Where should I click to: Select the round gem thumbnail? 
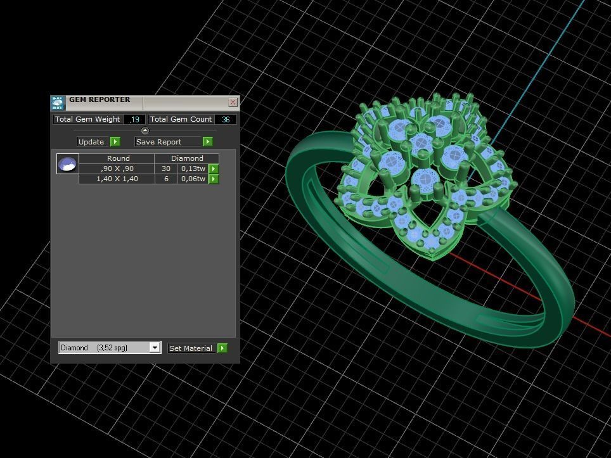pyautogui.click(x=67, y=163)
